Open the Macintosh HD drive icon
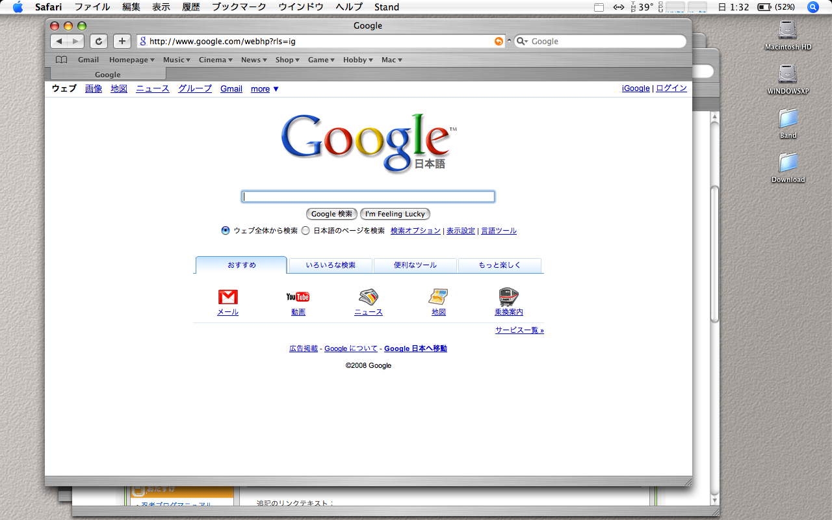 (x=788, y=30)
